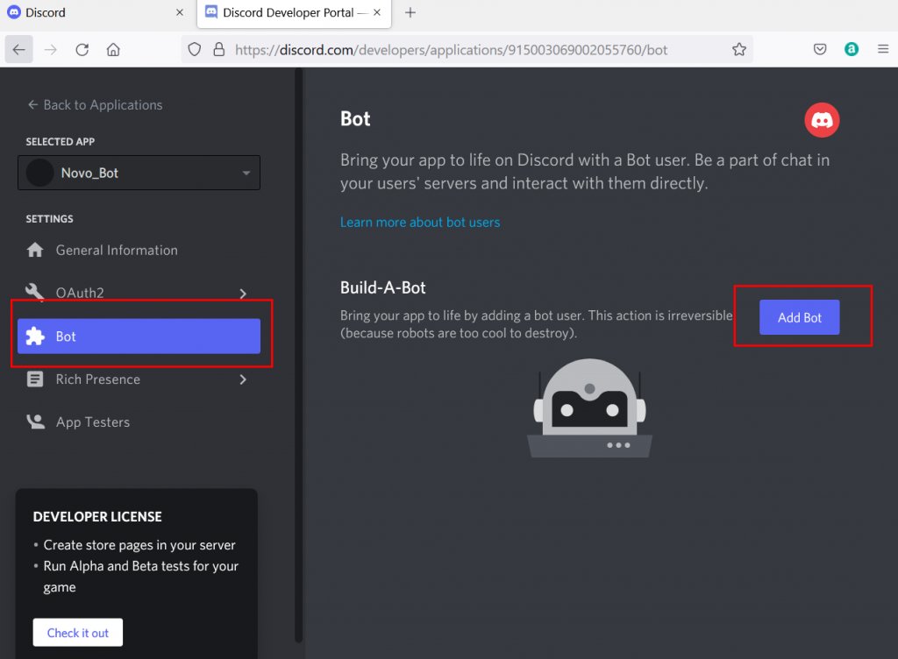Click the Rich Presence document icon
This screenshot has height=659, width=898.
[x=35, y=379]
